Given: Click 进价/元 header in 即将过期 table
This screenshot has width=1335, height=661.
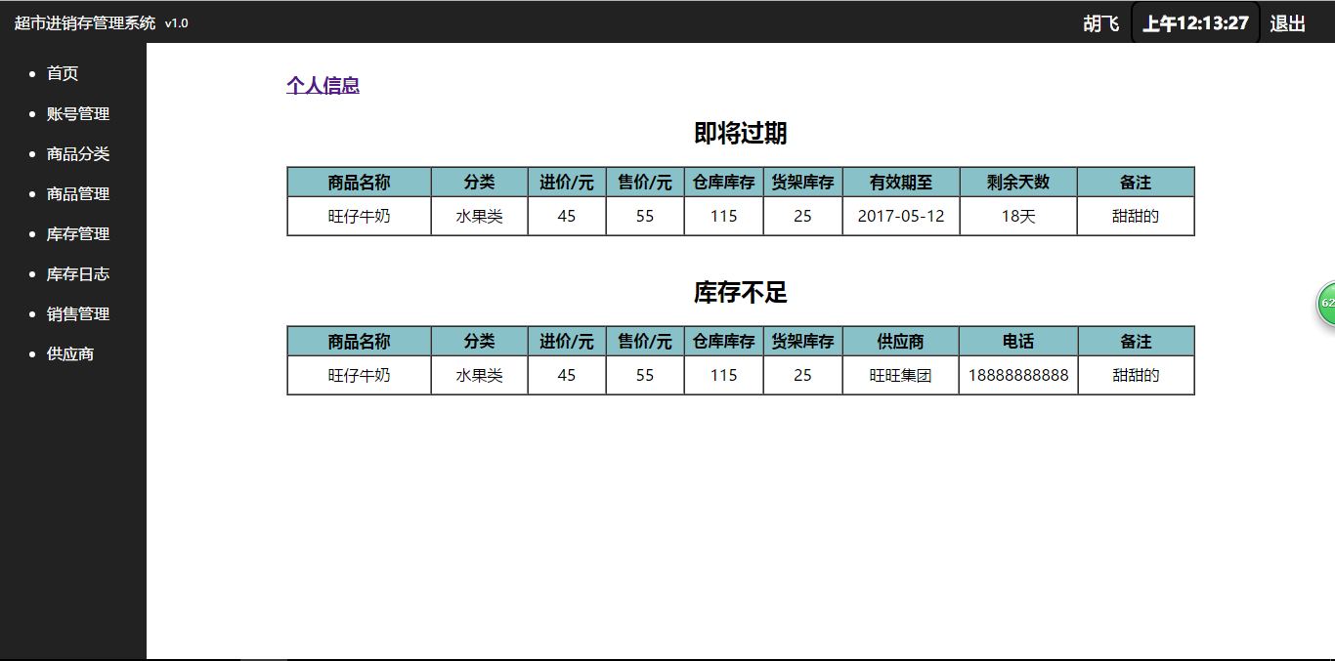Looking at the screenshot, I should pyautogui.click(x=567, y=182).
